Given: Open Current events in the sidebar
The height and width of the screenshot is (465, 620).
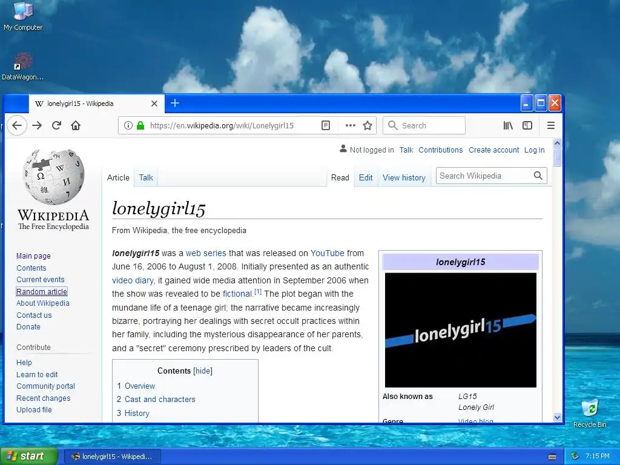Looking at the screenshot, I should 41,280.
